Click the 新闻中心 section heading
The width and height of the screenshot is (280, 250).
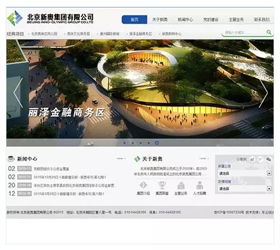pos(27,159)
